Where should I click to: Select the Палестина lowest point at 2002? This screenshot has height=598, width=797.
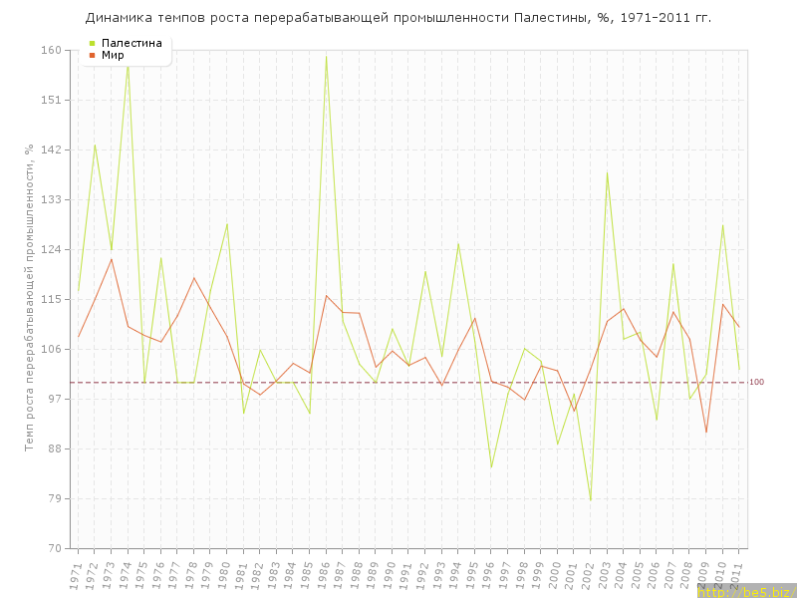click(591, 500)
